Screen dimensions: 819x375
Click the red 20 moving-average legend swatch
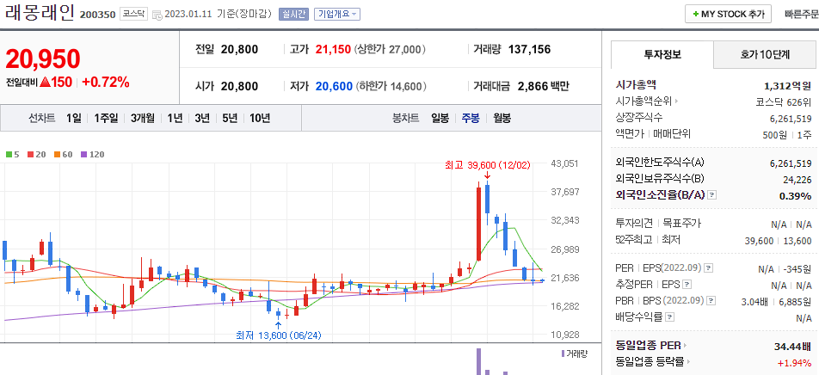(x=30, y=155)
